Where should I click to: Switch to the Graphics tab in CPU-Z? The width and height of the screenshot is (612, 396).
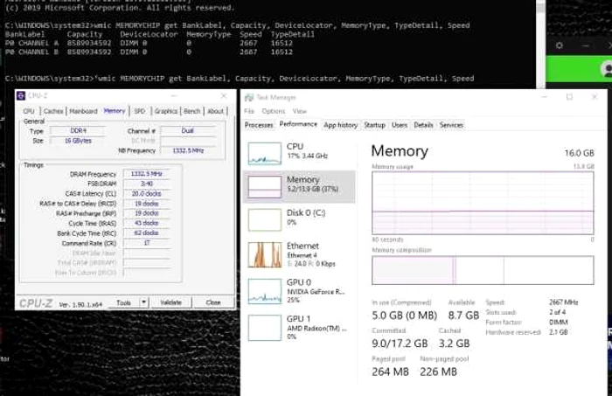(166, 111)
